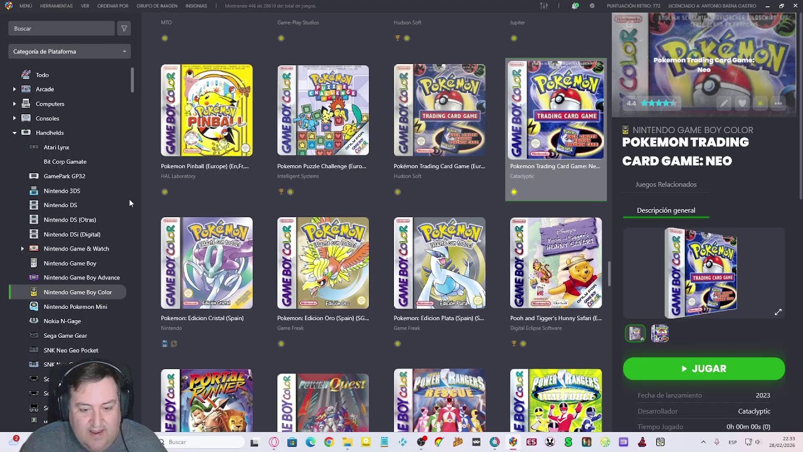The width and height of the screenshot is (803, 452).
Task: Open the HERRAMIENTAS menu
Action: pyautogui.click(x=56, y=6)
